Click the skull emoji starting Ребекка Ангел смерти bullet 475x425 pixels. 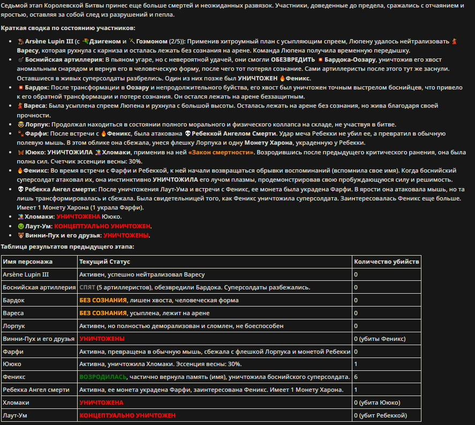coord(20,190)
